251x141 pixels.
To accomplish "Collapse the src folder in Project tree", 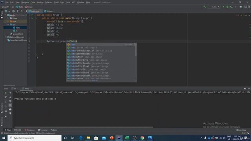I will coord(8,24).
